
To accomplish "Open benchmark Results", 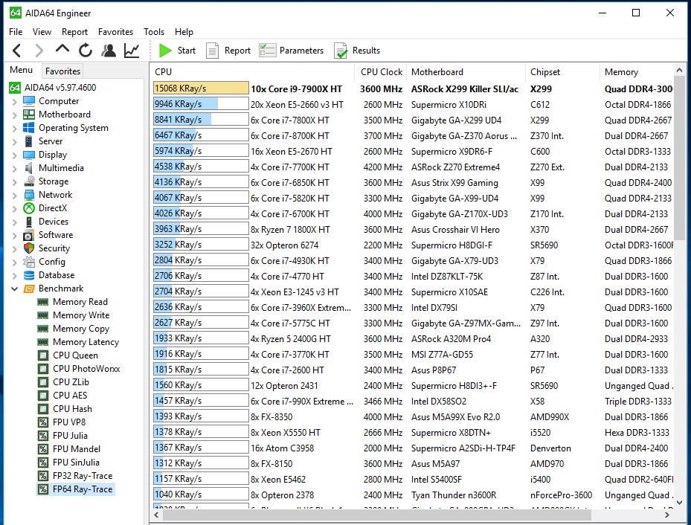I will [x=357, y=51].
